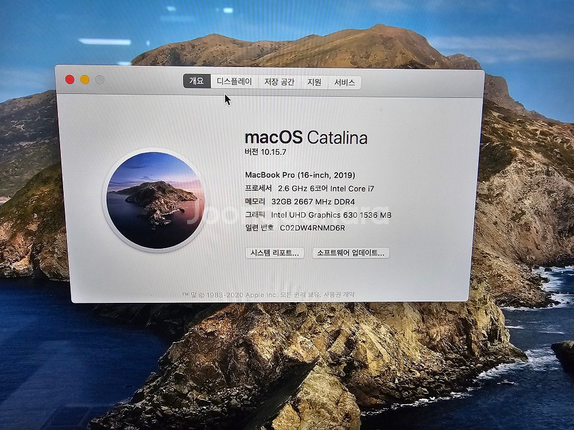Click the 프로세서 label

point(258,188)
